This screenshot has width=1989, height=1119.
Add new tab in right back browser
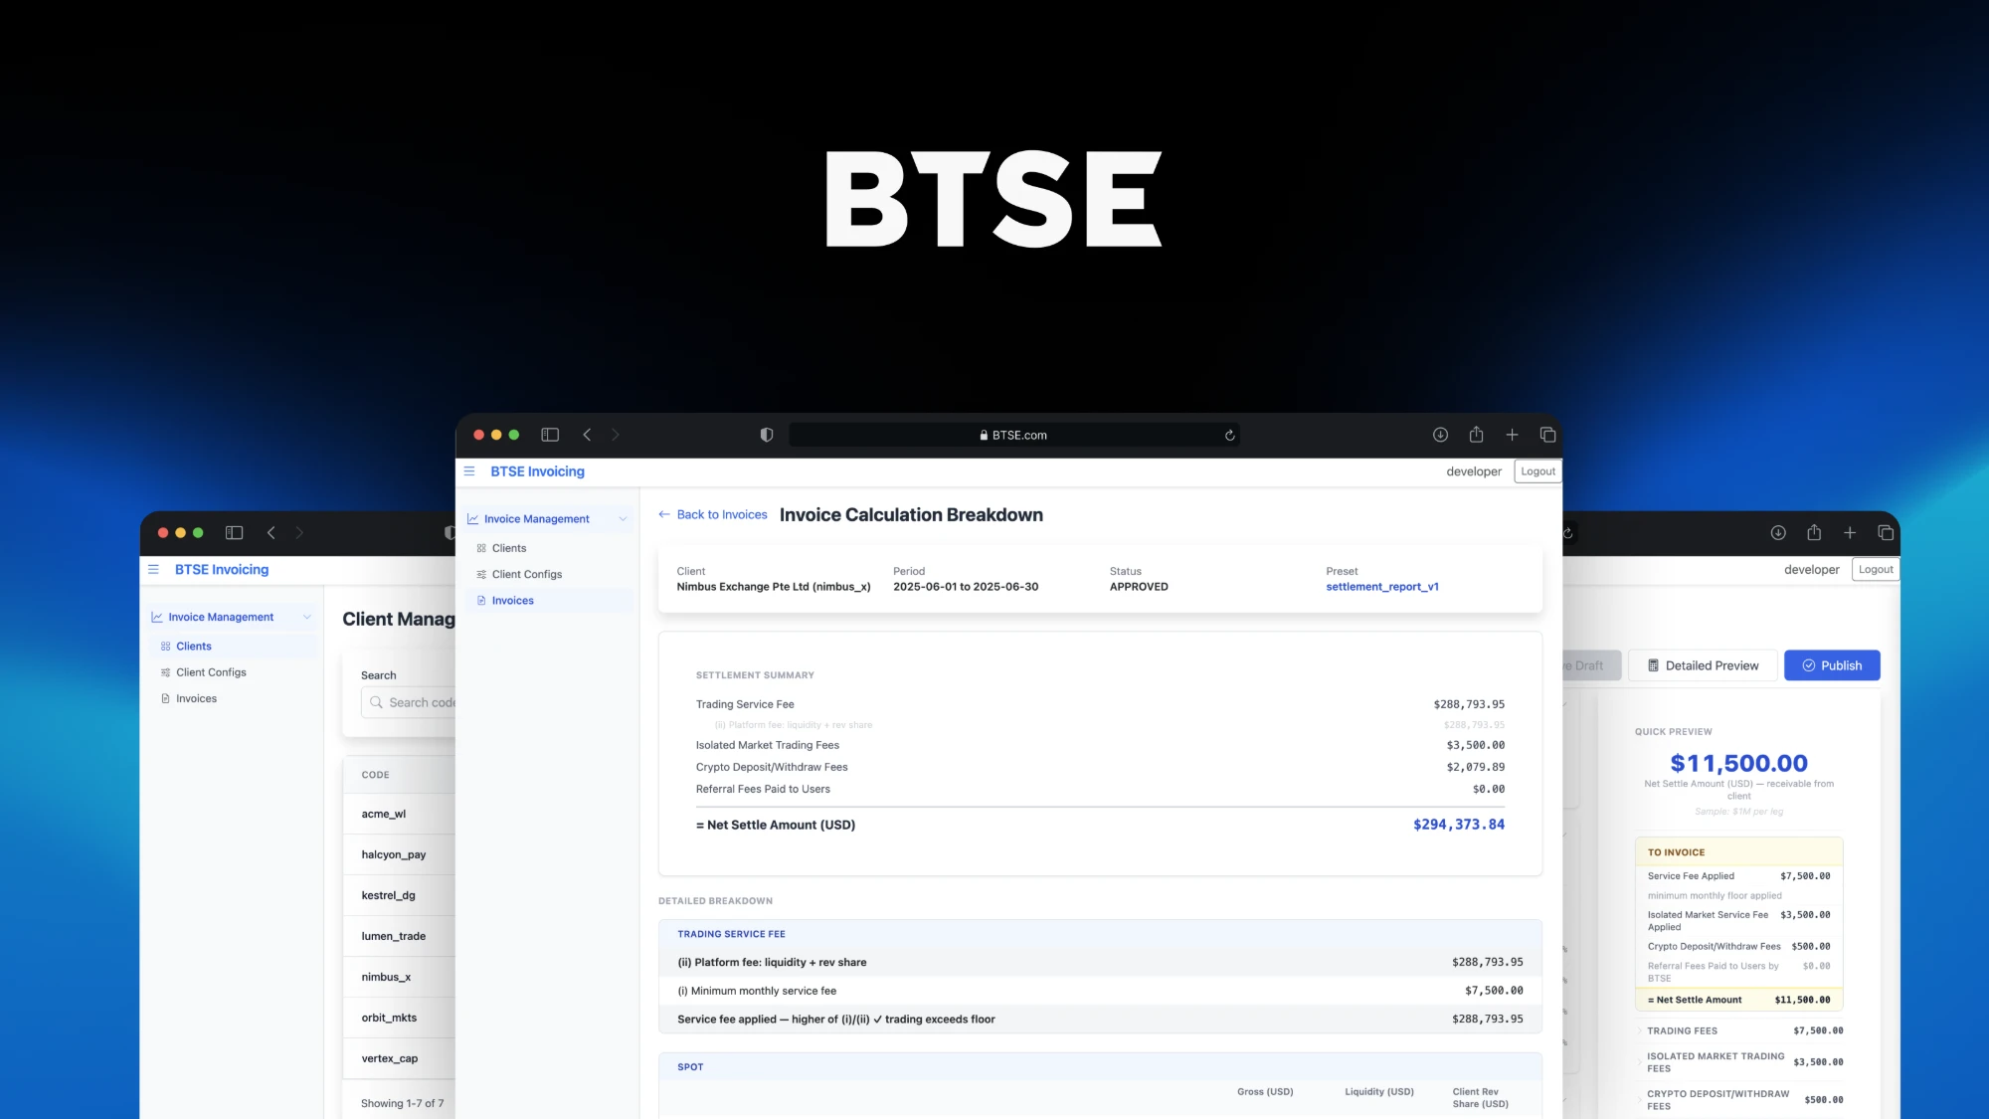(1850, 533)
